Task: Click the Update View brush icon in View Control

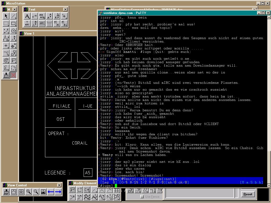Action: [6, 192]
